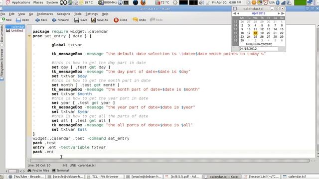Click the Save As toolbar icon
The height and width of the screenshot is (179, 319).
[x=100, y=20]
